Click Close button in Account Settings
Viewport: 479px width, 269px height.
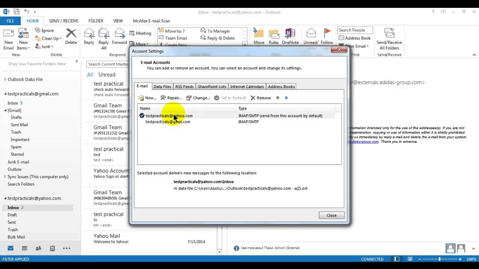332,215
